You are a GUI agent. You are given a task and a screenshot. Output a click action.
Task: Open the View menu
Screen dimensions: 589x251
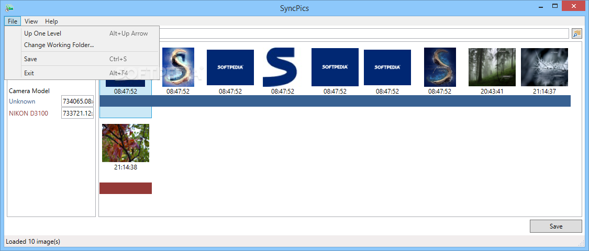[x=31, y=21]
